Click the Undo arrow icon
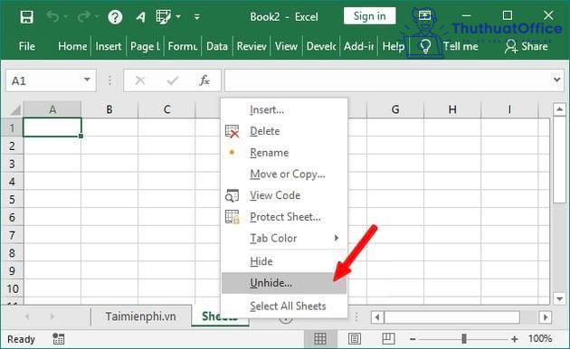 52,16
